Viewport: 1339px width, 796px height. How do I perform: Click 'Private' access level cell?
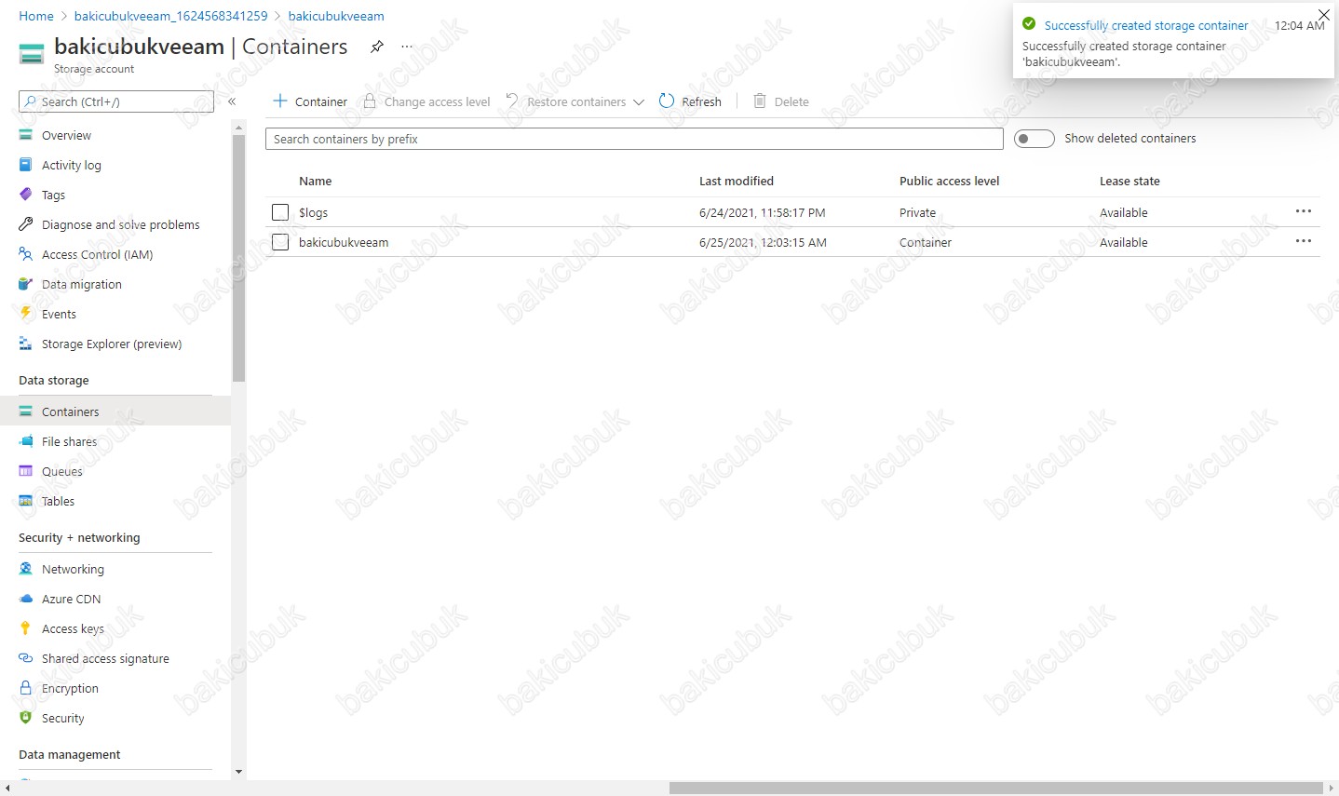tap(918, 212)
